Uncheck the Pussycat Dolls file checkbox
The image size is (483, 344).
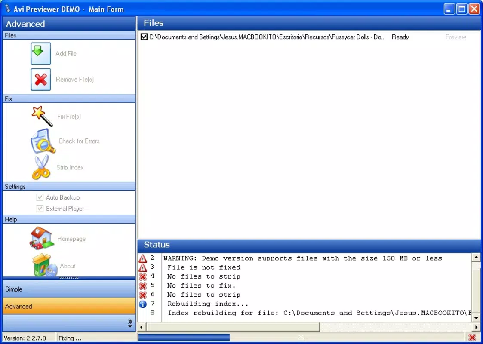point(144,37)
